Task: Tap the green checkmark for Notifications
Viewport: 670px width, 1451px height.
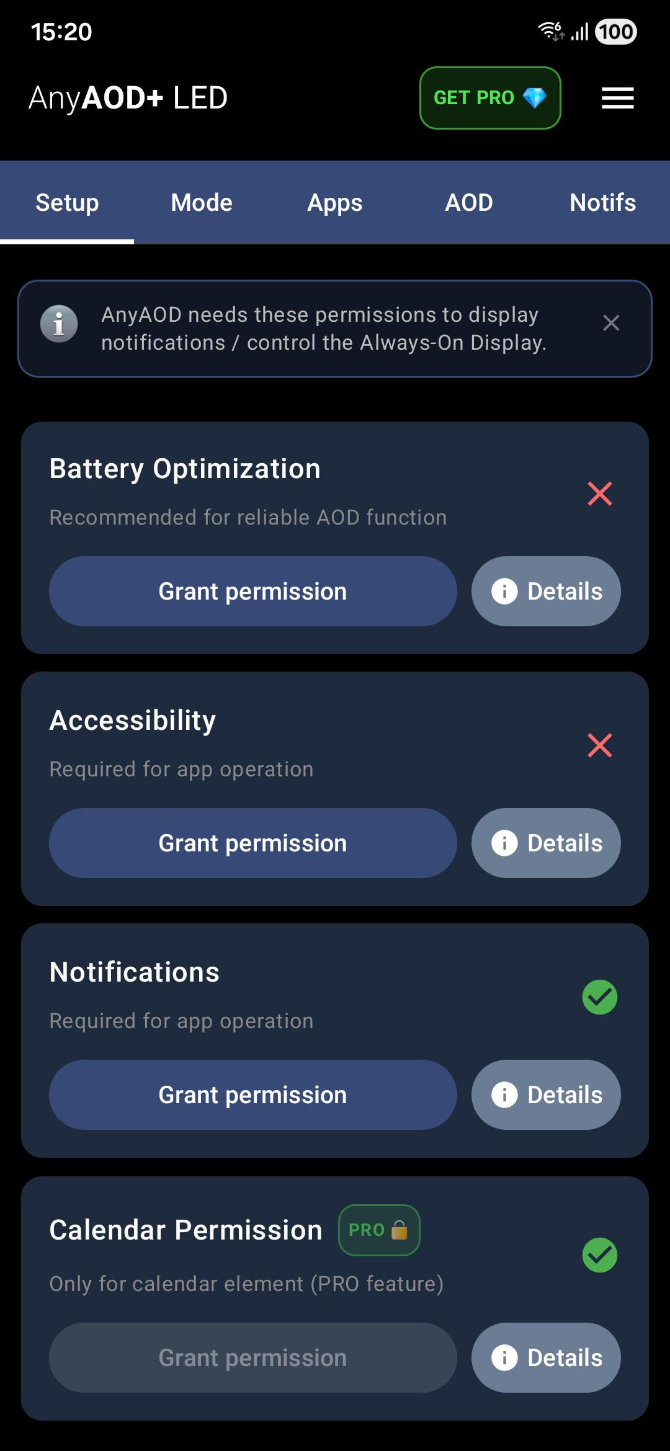Action: tap(600, 997)
